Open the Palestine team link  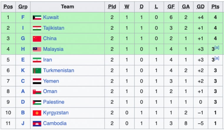54,102
